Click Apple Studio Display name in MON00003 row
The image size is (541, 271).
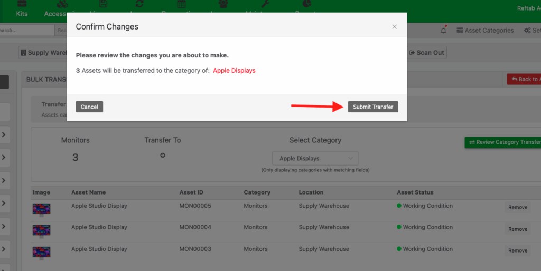coord(99,249)
